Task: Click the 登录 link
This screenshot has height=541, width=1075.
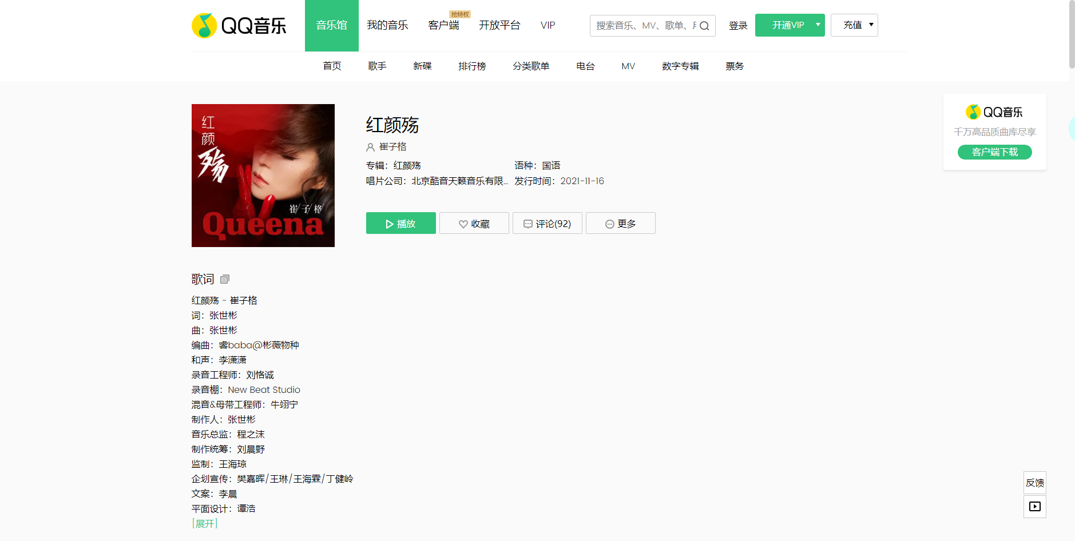Action: click(x=738, y=26)
